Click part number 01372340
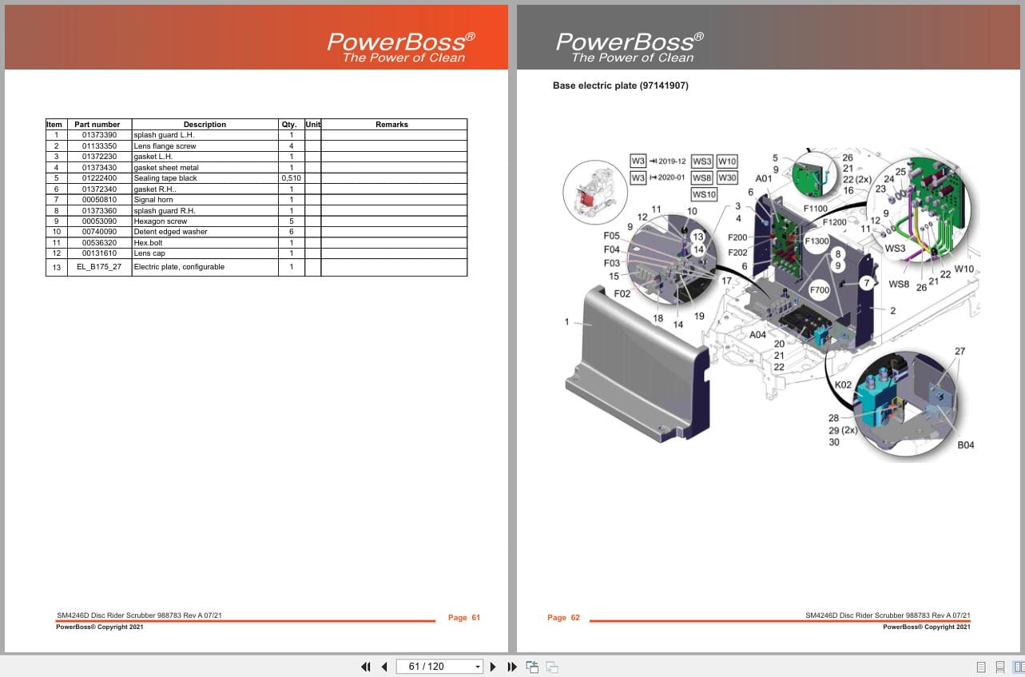Viewport: 1025px width, 677px height. pyautogui.click(x=99, y=189)
